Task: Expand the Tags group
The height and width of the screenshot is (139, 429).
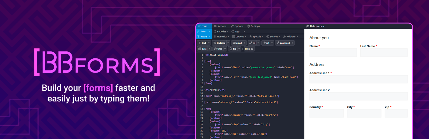Action: coord(238,31)
